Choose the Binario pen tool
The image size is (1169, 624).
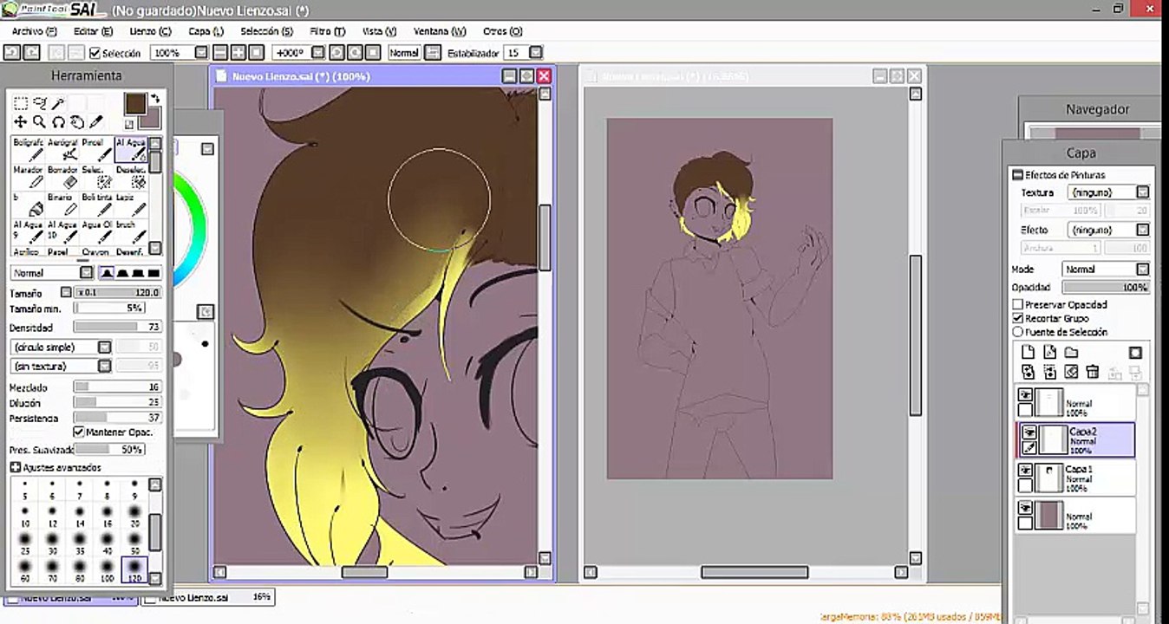tap(62, 205)
